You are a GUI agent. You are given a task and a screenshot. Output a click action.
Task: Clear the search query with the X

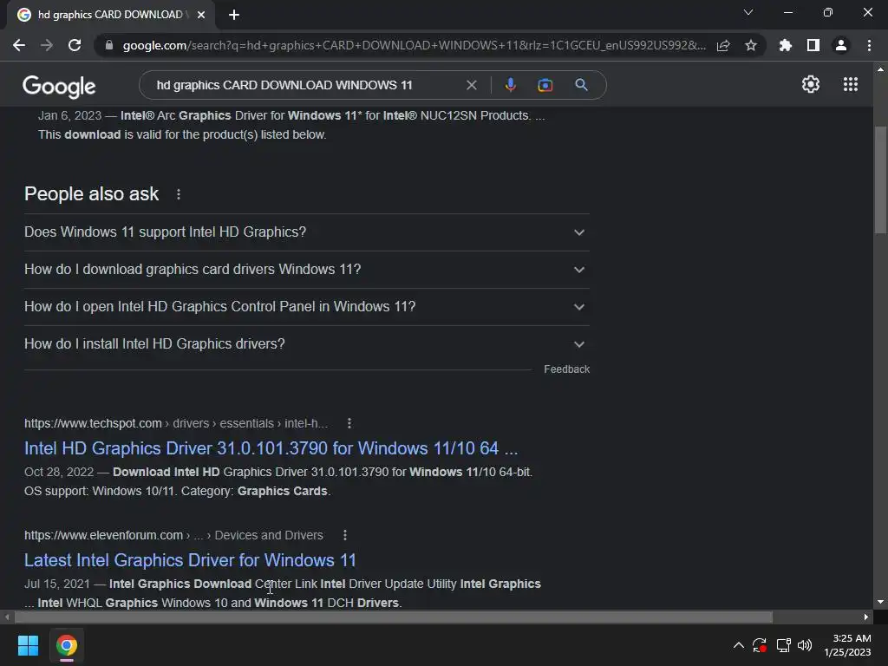[471, 85]
